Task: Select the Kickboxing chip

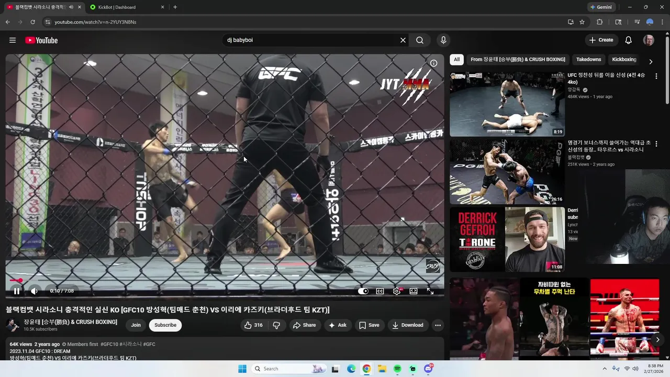Action: [624, 60]
